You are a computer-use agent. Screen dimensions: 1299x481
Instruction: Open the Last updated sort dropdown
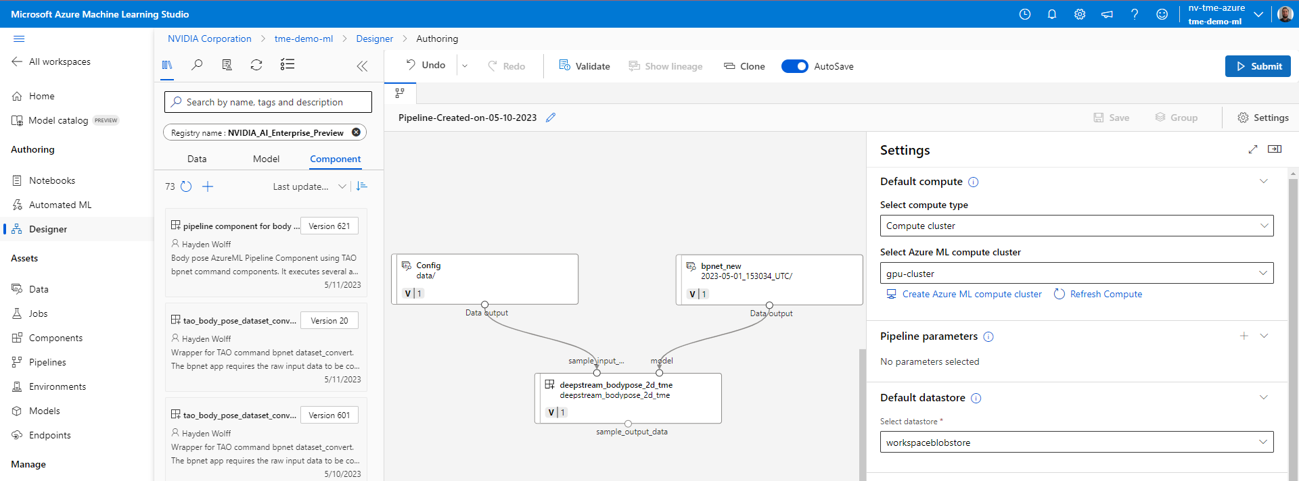(310, 186)
